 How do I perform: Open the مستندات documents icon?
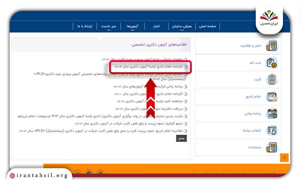272,147
